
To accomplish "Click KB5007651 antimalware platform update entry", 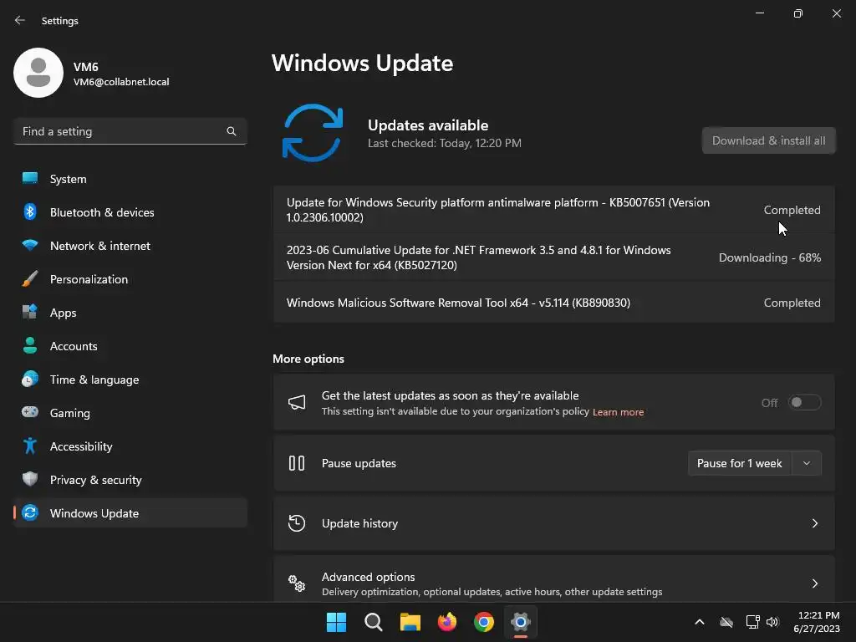I will tap(553, 210).
